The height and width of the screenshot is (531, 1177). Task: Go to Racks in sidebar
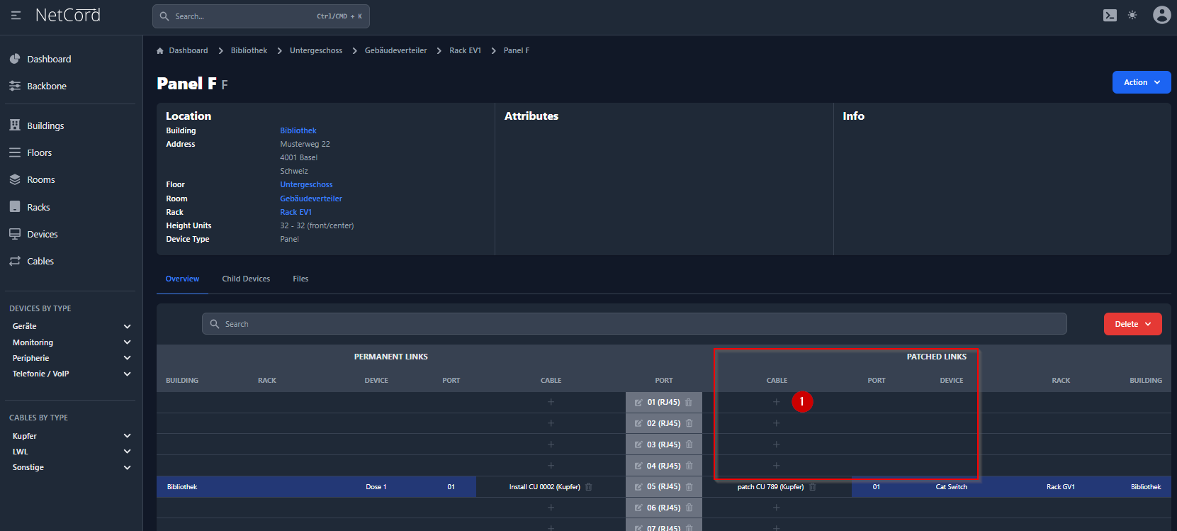click(x=38, y=207)
